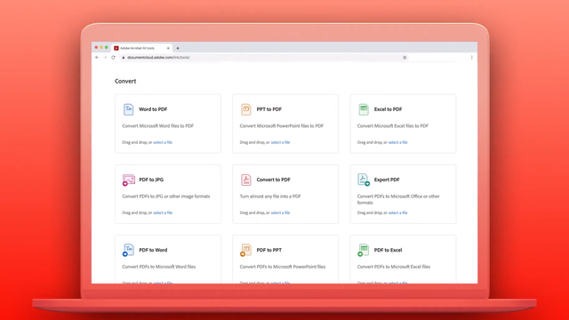Open the Excel to PDF title

pos(388,109)
